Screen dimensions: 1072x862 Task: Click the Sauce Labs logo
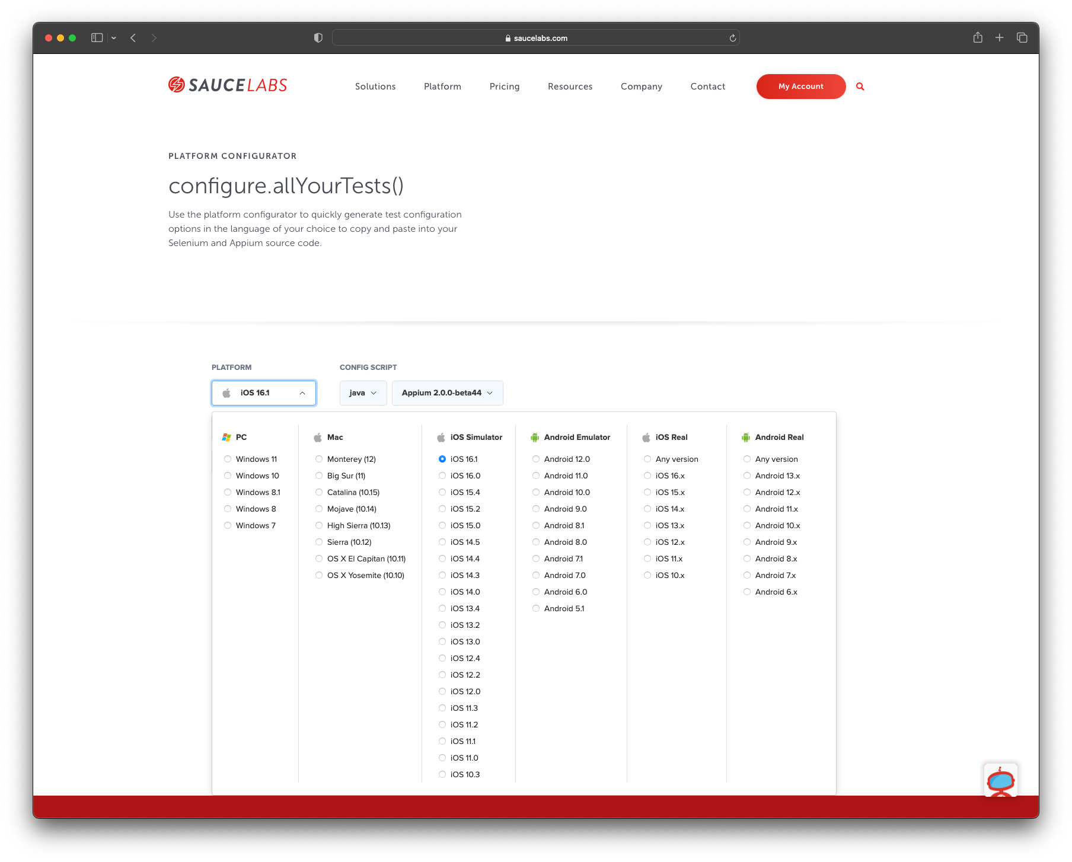point(228,85)
